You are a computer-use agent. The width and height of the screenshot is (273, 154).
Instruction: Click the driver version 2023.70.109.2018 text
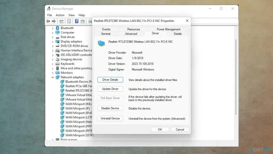pos(142,64)
